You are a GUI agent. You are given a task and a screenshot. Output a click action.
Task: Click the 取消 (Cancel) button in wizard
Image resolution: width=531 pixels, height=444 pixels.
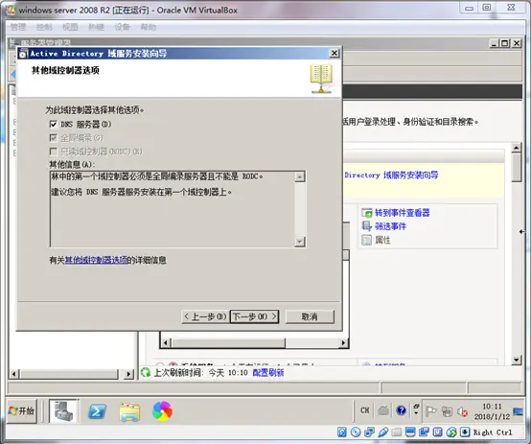310,316
